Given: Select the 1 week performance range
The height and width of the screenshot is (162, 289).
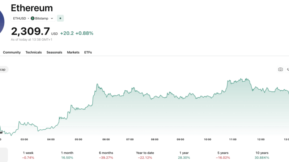Looking at the screenshot, I should pyautogui.click(x=28, y=155).
